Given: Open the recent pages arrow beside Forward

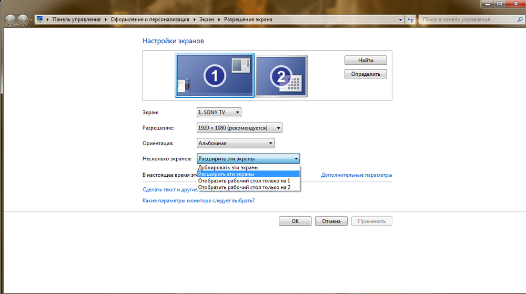Looking at the screenshot, I should pyautogui.click(x=31, y=19).
